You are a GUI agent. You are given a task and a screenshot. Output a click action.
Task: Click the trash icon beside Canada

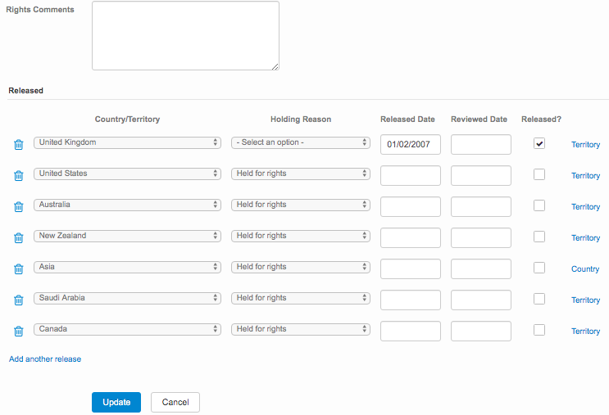[x=18, y=332]
